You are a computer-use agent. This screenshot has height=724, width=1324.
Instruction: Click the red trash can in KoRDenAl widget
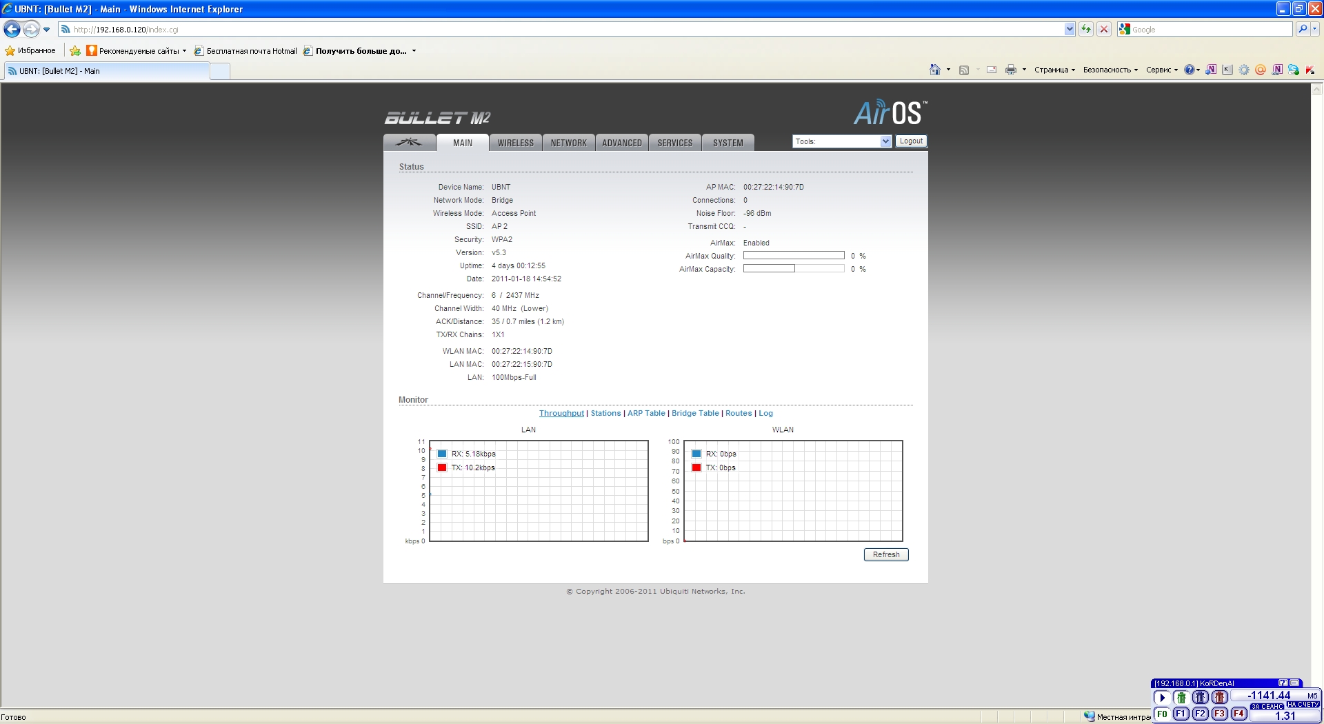1220,697
